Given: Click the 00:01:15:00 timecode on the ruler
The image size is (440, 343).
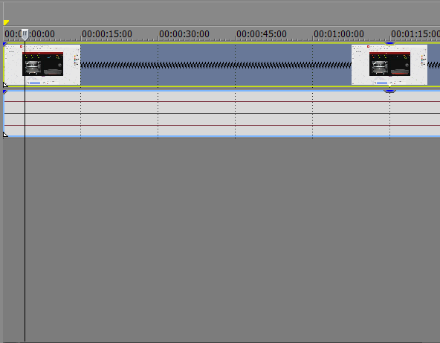Looking at the screenshot, I should (415, 34).
